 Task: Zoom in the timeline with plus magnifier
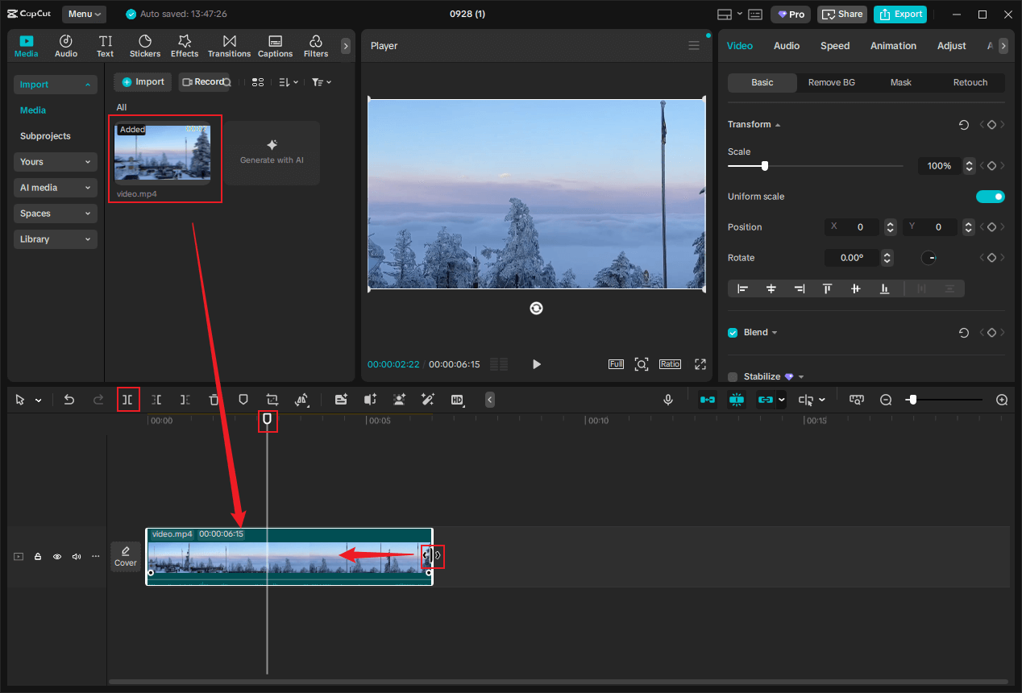point(1002,400)
